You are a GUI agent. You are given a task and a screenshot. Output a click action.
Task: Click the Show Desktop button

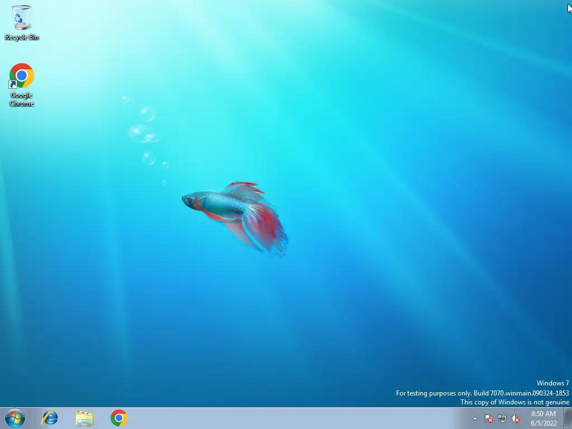[x=568, y=418]
